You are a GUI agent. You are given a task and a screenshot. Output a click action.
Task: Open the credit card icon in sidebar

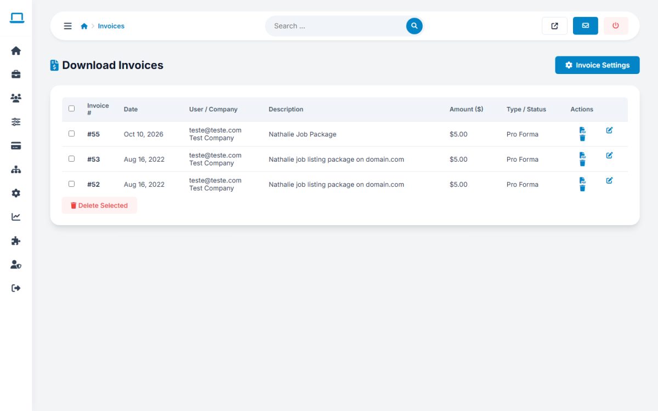(16, 146)
